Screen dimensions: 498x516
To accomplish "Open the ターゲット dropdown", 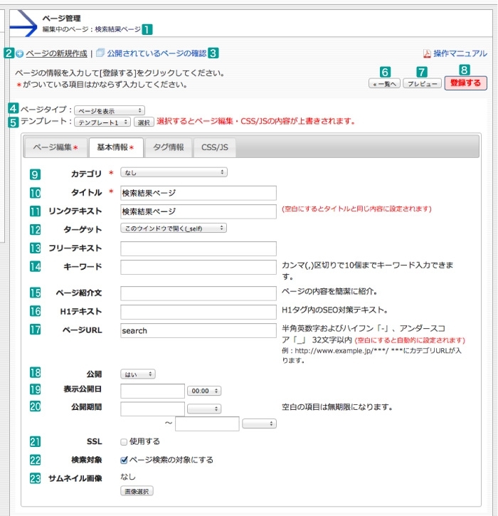I will click(174, 228).
